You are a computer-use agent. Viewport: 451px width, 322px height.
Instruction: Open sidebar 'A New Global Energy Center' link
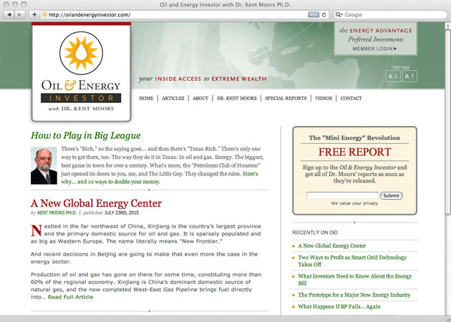[x=332, y=246]
